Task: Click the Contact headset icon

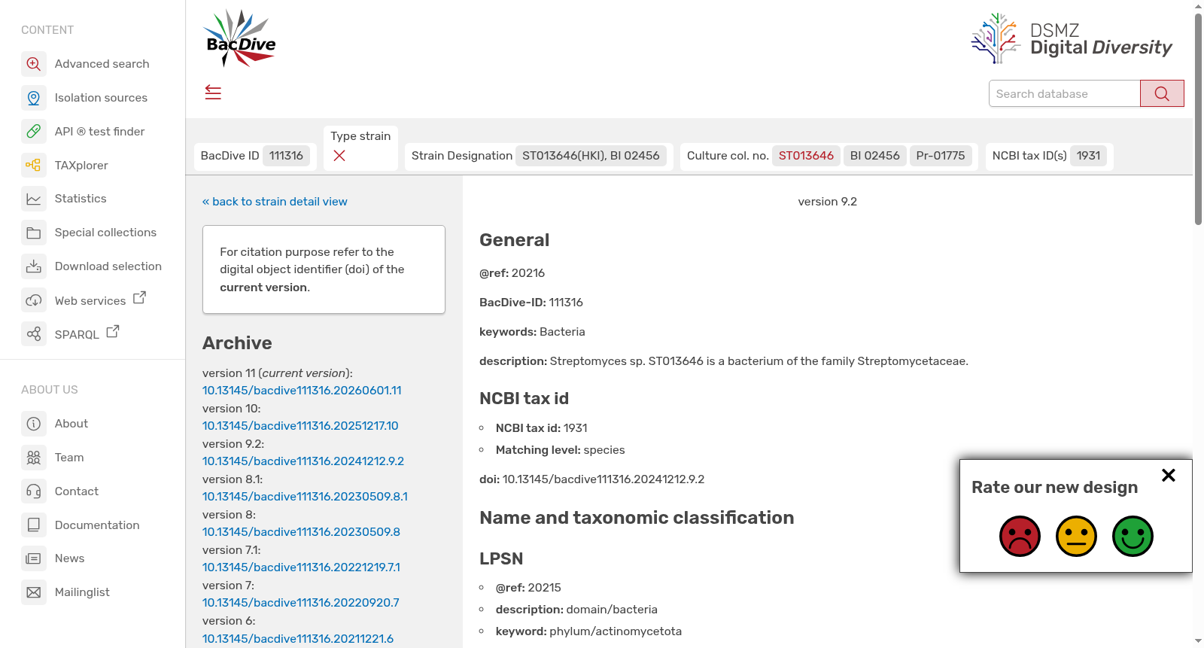Action: (34, 491)
